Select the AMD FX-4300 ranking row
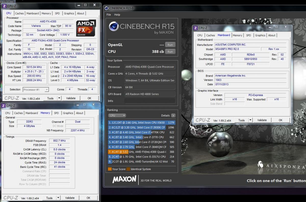The image size is (306, 202). click(142, 152)
